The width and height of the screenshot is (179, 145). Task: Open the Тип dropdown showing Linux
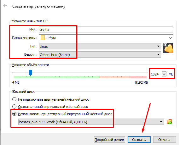coord(100,46)
